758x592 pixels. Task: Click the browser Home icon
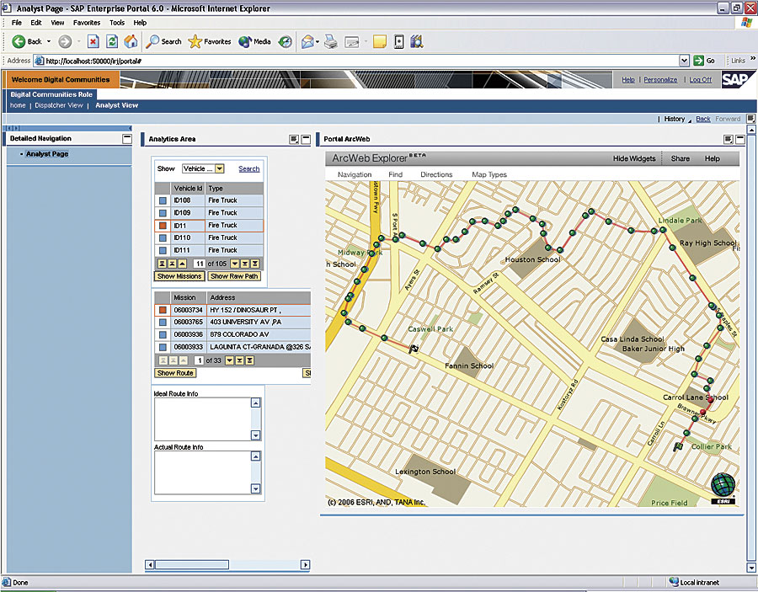131,41
